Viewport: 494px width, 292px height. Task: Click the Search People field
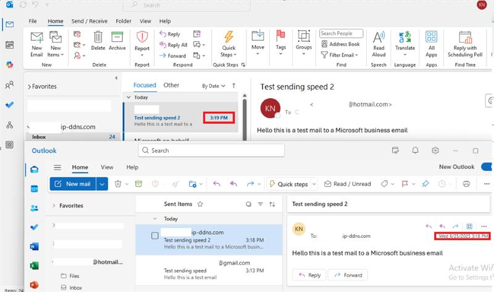[x=341, y=33]
